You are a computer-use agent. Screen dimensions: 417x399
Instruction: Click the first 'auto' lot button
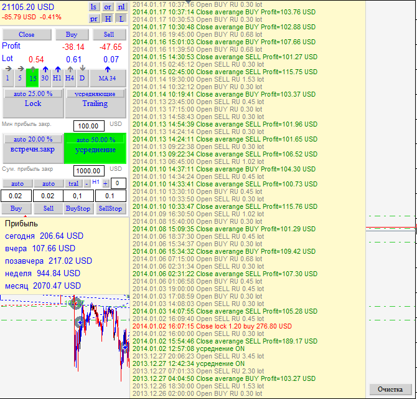point(17,183)
